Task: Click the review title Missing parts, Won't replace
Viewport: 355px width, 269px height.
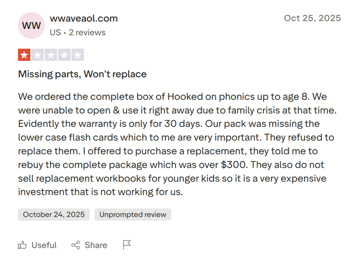Action: pos(82,74)
